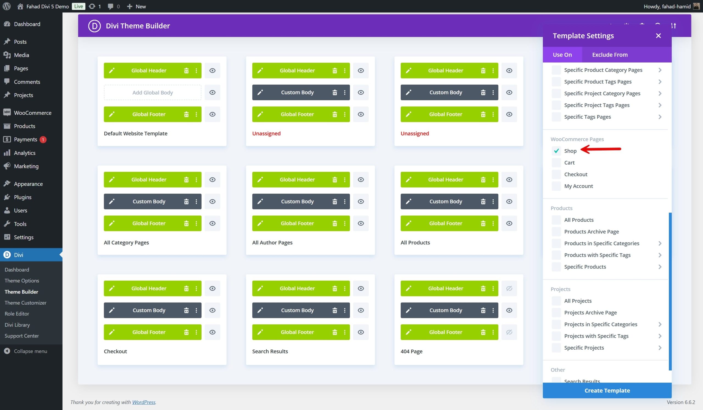Click delete icon on All Category Pages Global Header

point(186,180)
